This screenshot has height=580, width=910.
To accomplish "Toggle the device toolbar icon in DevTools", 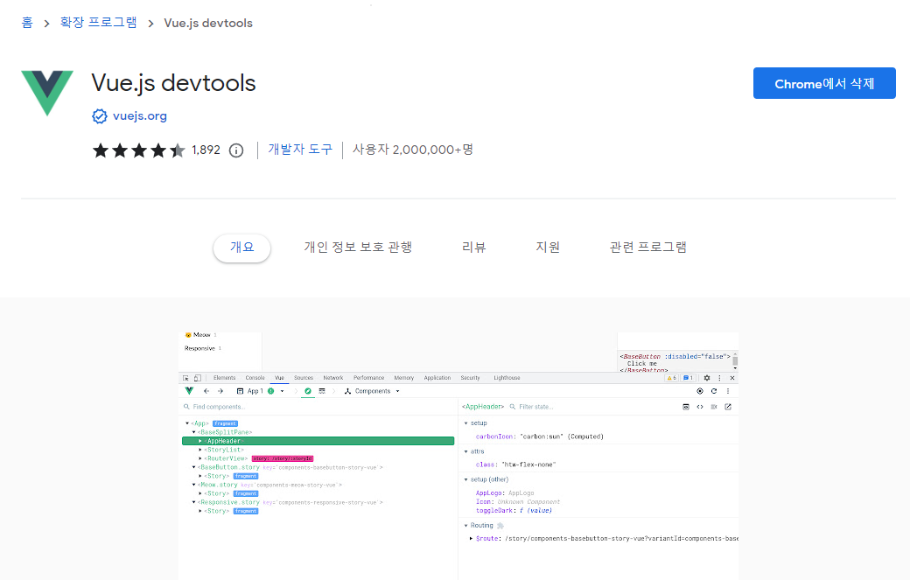I will (x=198, y=378).
